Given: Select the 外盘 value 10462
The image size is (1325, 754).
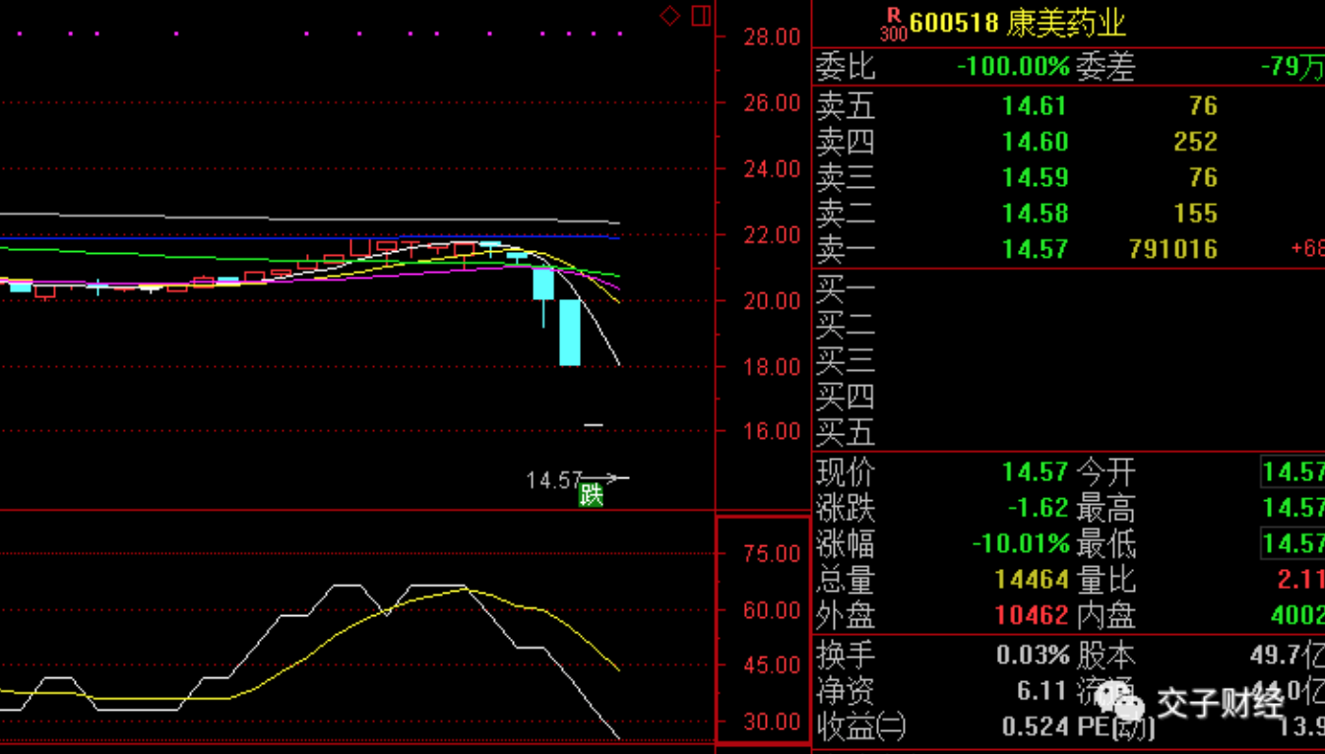Looking at the screenshot, I should (x=1032, y=616).
